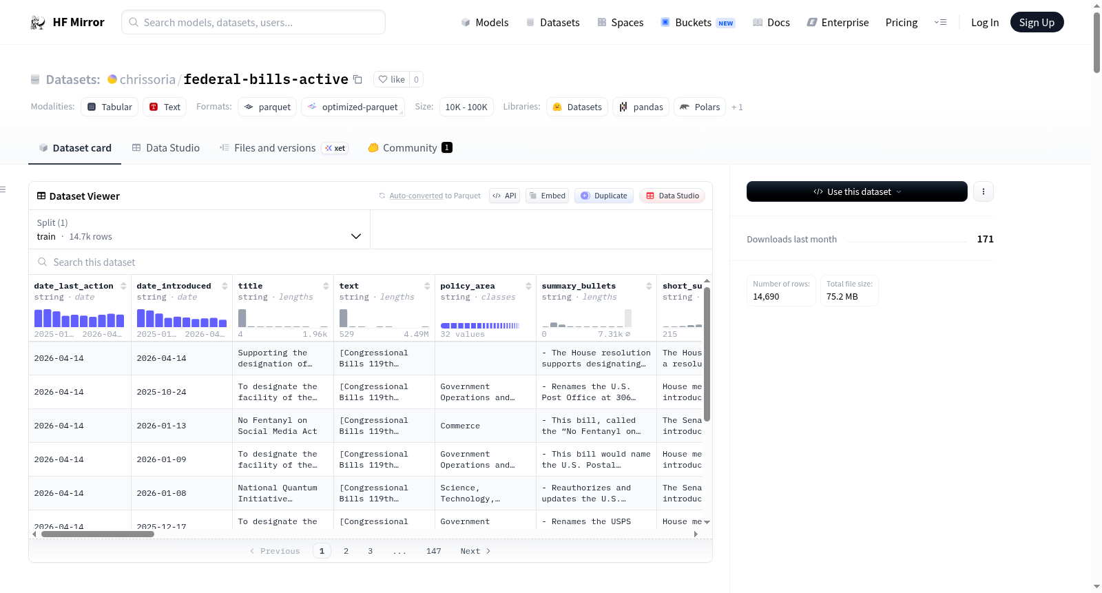1102x593 pixels.
Task: Open the navigation overflow menu icon
Action: [940, 22]
